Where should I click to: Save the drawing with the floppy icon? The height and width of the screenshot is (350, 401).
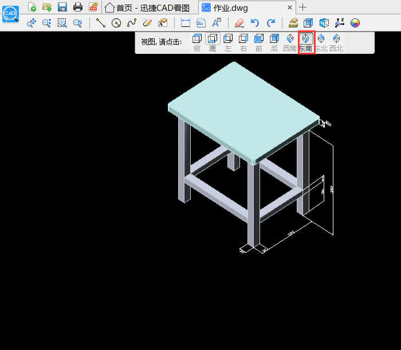pyautogui.click(x=62, y=7)
